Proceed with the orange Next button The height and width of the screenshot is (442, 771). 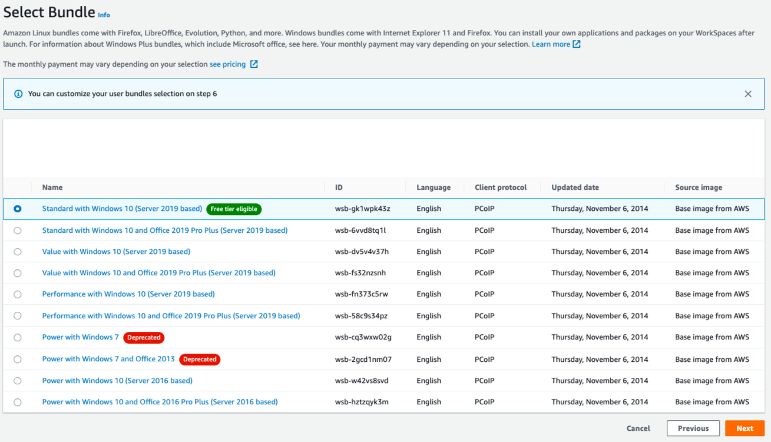click(x=744, y=428)
